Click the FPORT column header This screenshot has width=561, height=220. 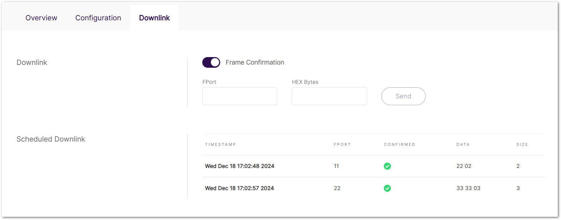click(342, 144)
